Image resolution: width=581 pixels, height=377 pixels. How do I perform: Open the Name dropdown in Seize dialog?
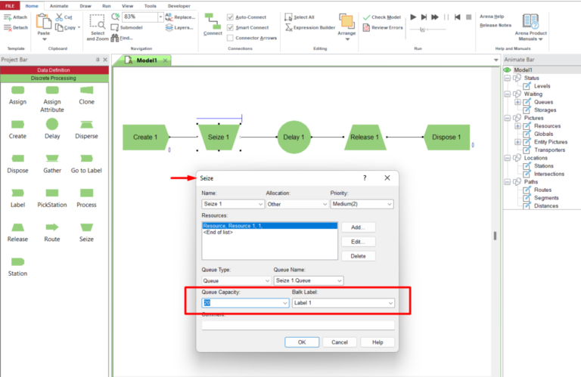point(260,204)
